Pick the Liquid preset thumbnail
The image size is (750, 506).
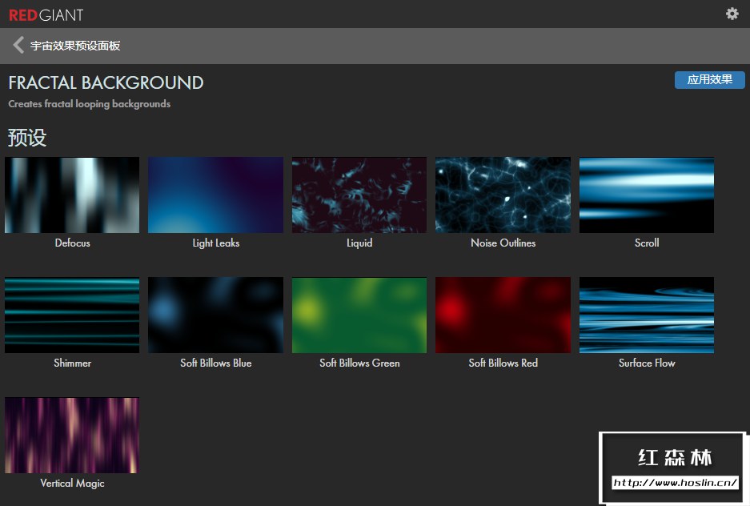[x=359, y=195]
